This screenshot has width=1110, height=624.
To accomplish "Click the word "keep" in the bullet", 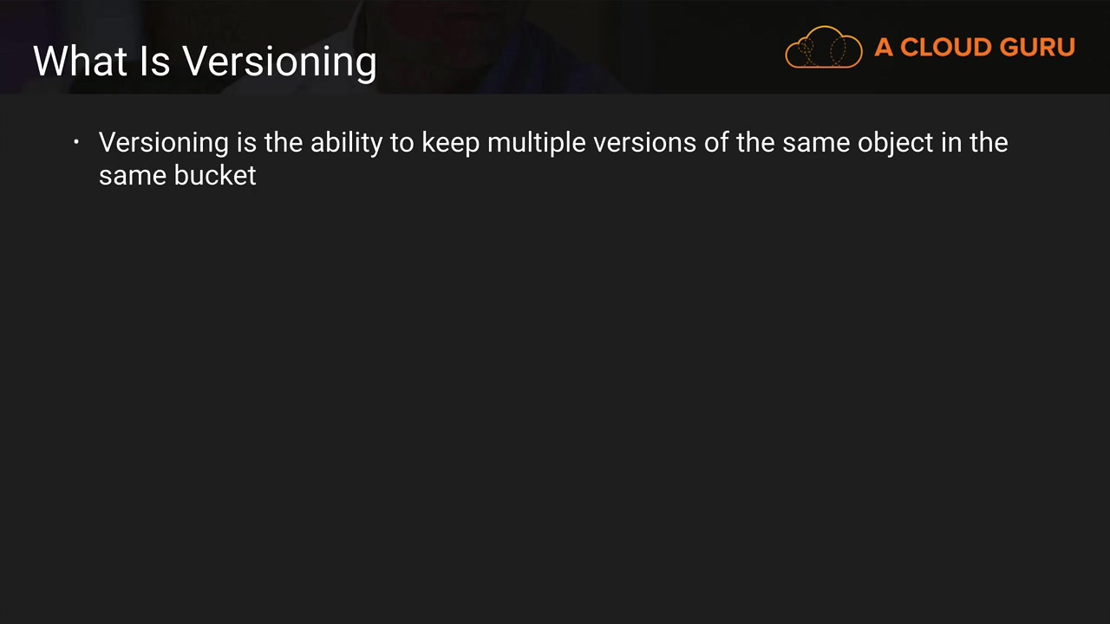I will 450,144.
